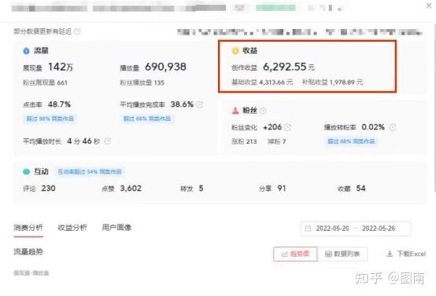
Task: Click the 同类作品 tag under 播放转粉率
Action: coord(351,141)
